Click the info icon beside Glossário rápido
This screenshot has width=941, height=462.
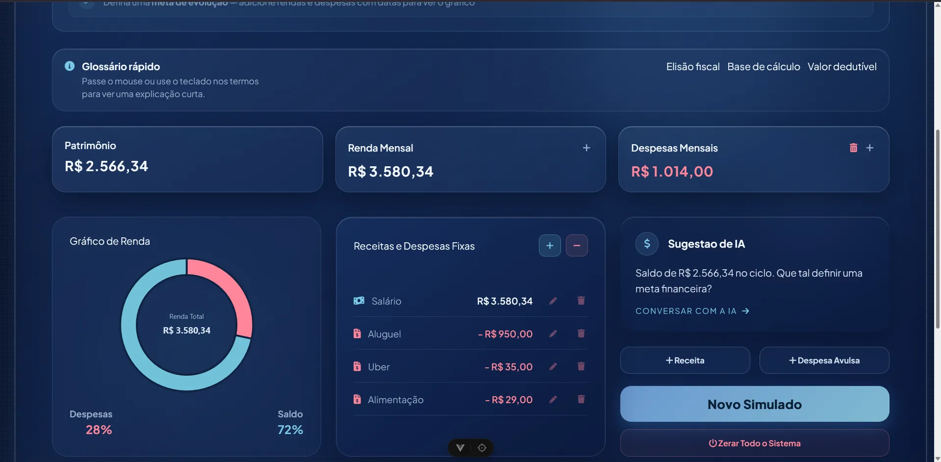click(70, 66)
